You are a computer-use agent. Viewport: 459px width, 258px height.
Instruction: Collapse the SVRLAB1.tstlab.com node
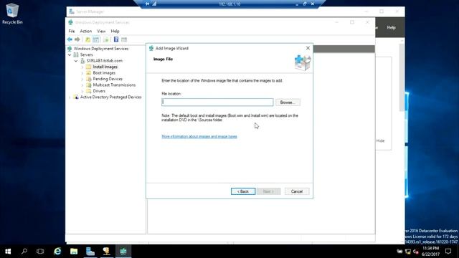(x=76, y=61)
